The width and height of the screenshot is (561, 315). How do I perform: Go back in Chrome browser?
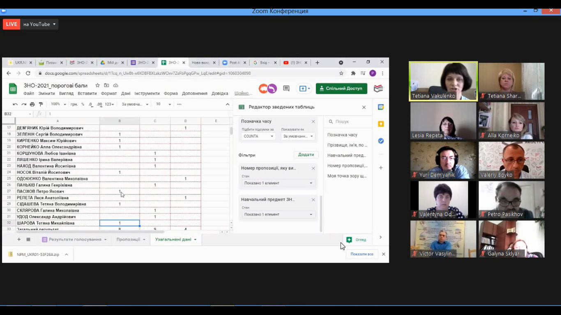(x=9, y=73)
